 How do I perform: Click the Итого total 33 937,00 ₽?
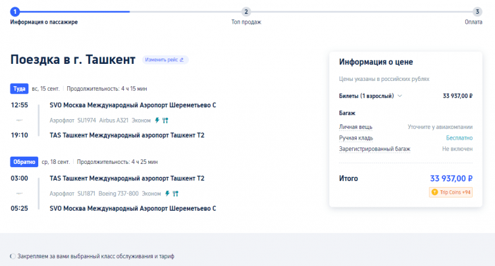pyautogui.click(x=451, y=178)
